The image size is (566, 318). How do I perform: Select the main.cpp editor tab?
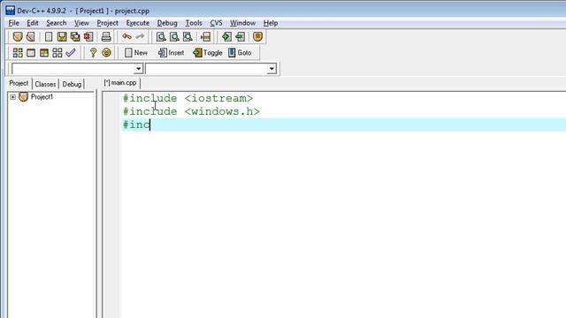[x=120, y=83]
